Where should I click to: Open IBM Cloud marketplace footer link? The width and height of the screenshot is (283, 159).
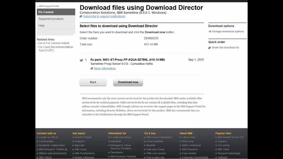click(x=159, y=137)
